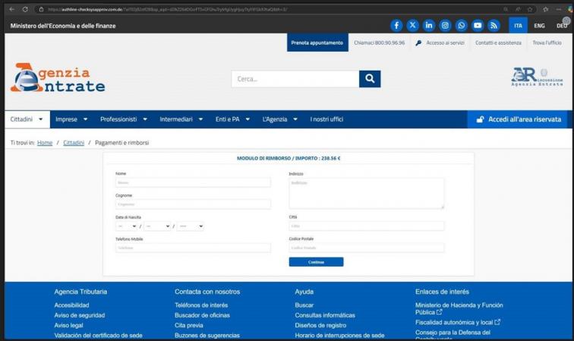Click into the Indirizzo text area
The height and width of the screenshot is (341, 574).
click(x=366, y=193)
